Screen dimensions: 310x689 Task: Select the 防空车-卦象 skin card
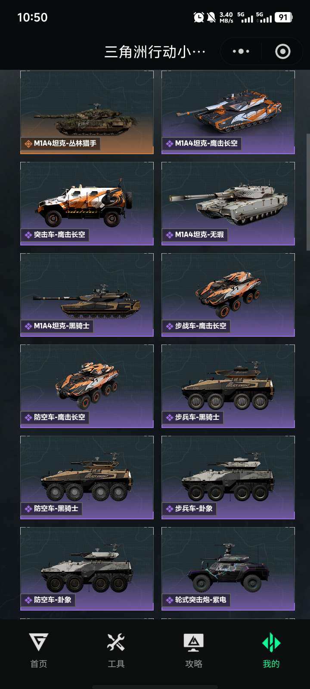tap(87, 569)
